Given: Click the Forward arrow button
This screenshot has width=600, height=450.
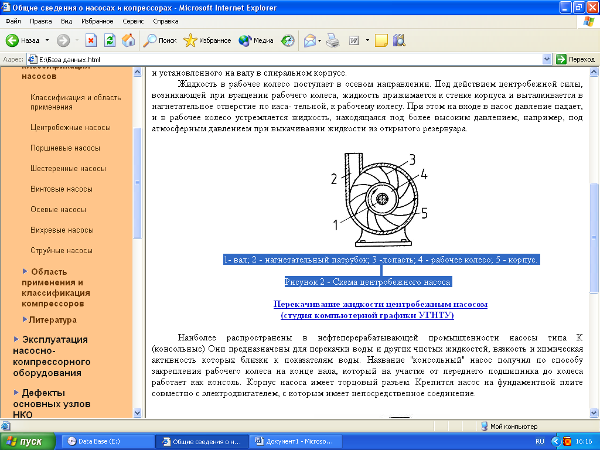Looking at the screenshot, I should (x=63, y=40).
